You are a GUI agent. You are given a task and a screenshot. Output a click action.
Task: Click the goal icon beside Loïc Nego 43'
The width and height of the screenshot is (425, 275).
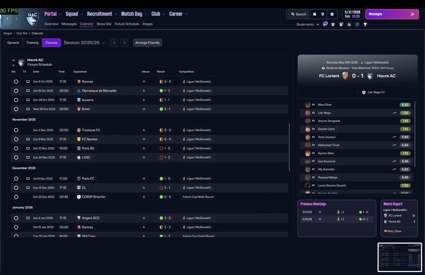[x=364, y=92]
